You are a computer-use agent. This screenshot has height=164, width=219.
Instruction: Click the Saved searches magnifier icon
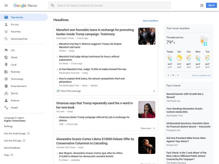(6, 39)
